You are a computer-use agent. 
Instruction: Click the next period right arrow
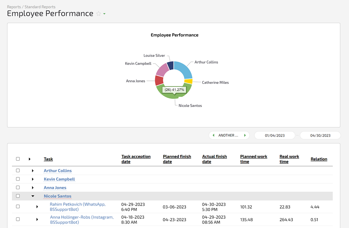click(x=245, y=135)
